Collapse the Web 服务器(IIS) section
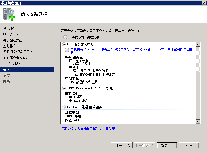Viewport: 207px width, 153px height. coord(64,44)
